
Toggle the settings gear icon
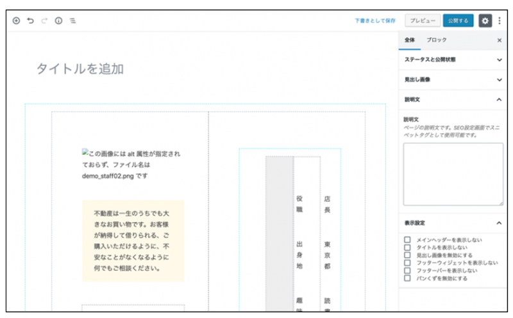tap(485, 20)
